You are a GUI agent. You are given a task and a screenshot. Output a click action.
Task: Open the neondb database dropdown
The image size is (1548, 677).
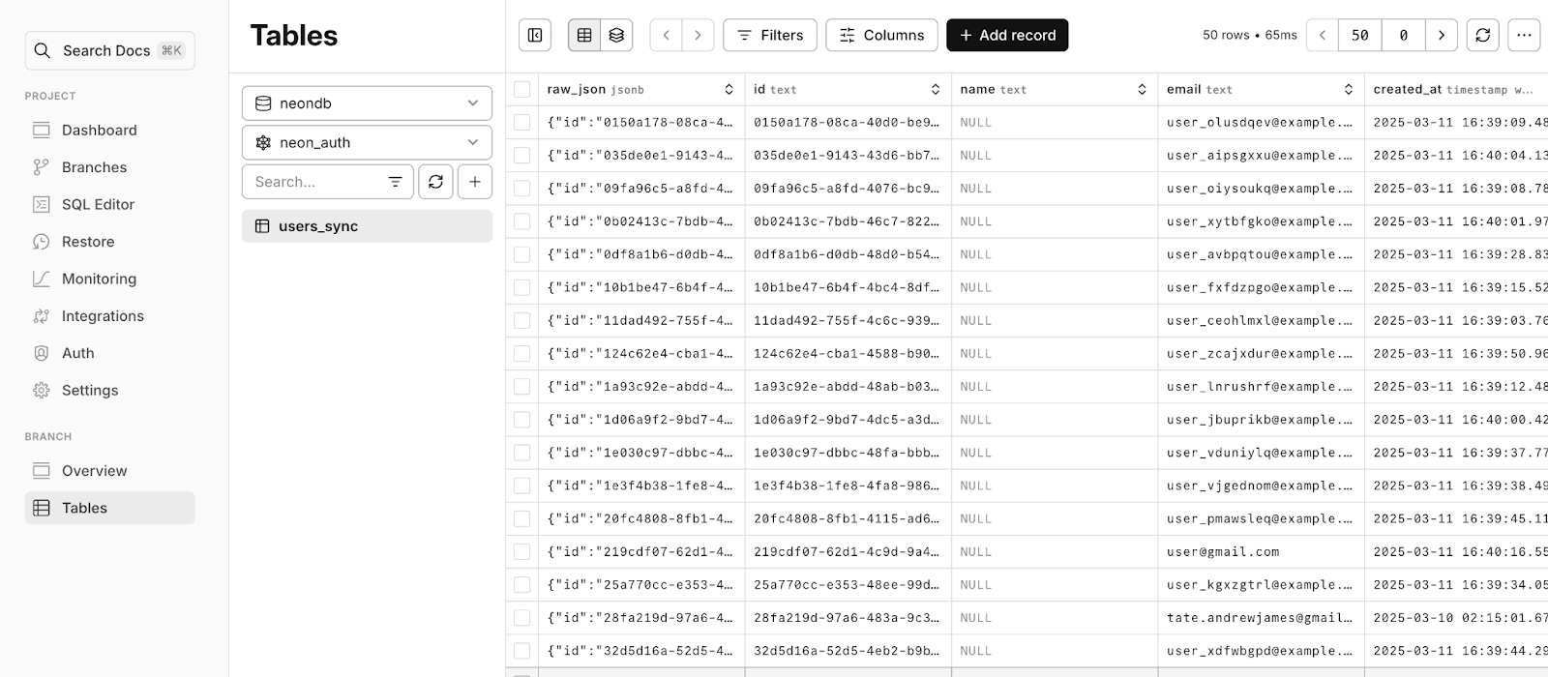point(367,103)
